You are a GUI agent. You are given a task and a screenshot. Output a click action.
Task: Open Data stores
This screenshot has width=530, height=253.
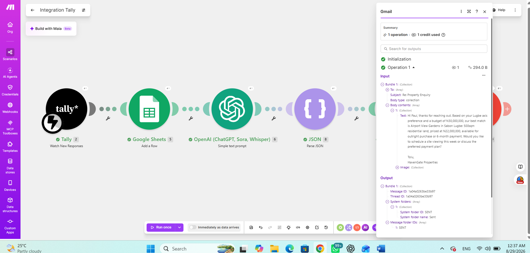coord(10,166)
